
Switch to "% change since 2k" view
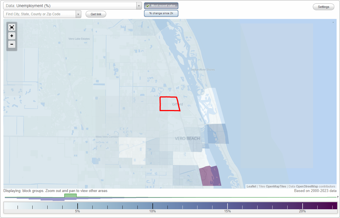tap(161, 13)
